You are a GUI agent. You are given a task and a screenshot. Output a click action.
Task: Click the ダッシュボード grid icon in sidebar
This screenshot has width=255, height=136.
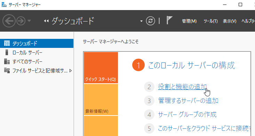[x=7, y=43]
